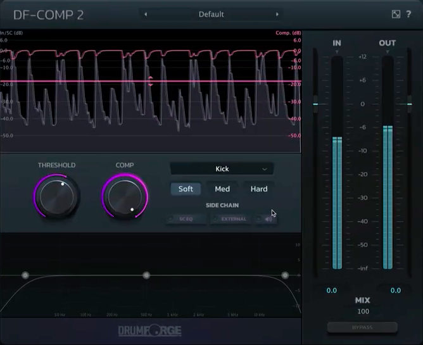Viewport: 423px width, 345px height.
Task: Open help with the question mark icon
Action: tap(408, 14)
